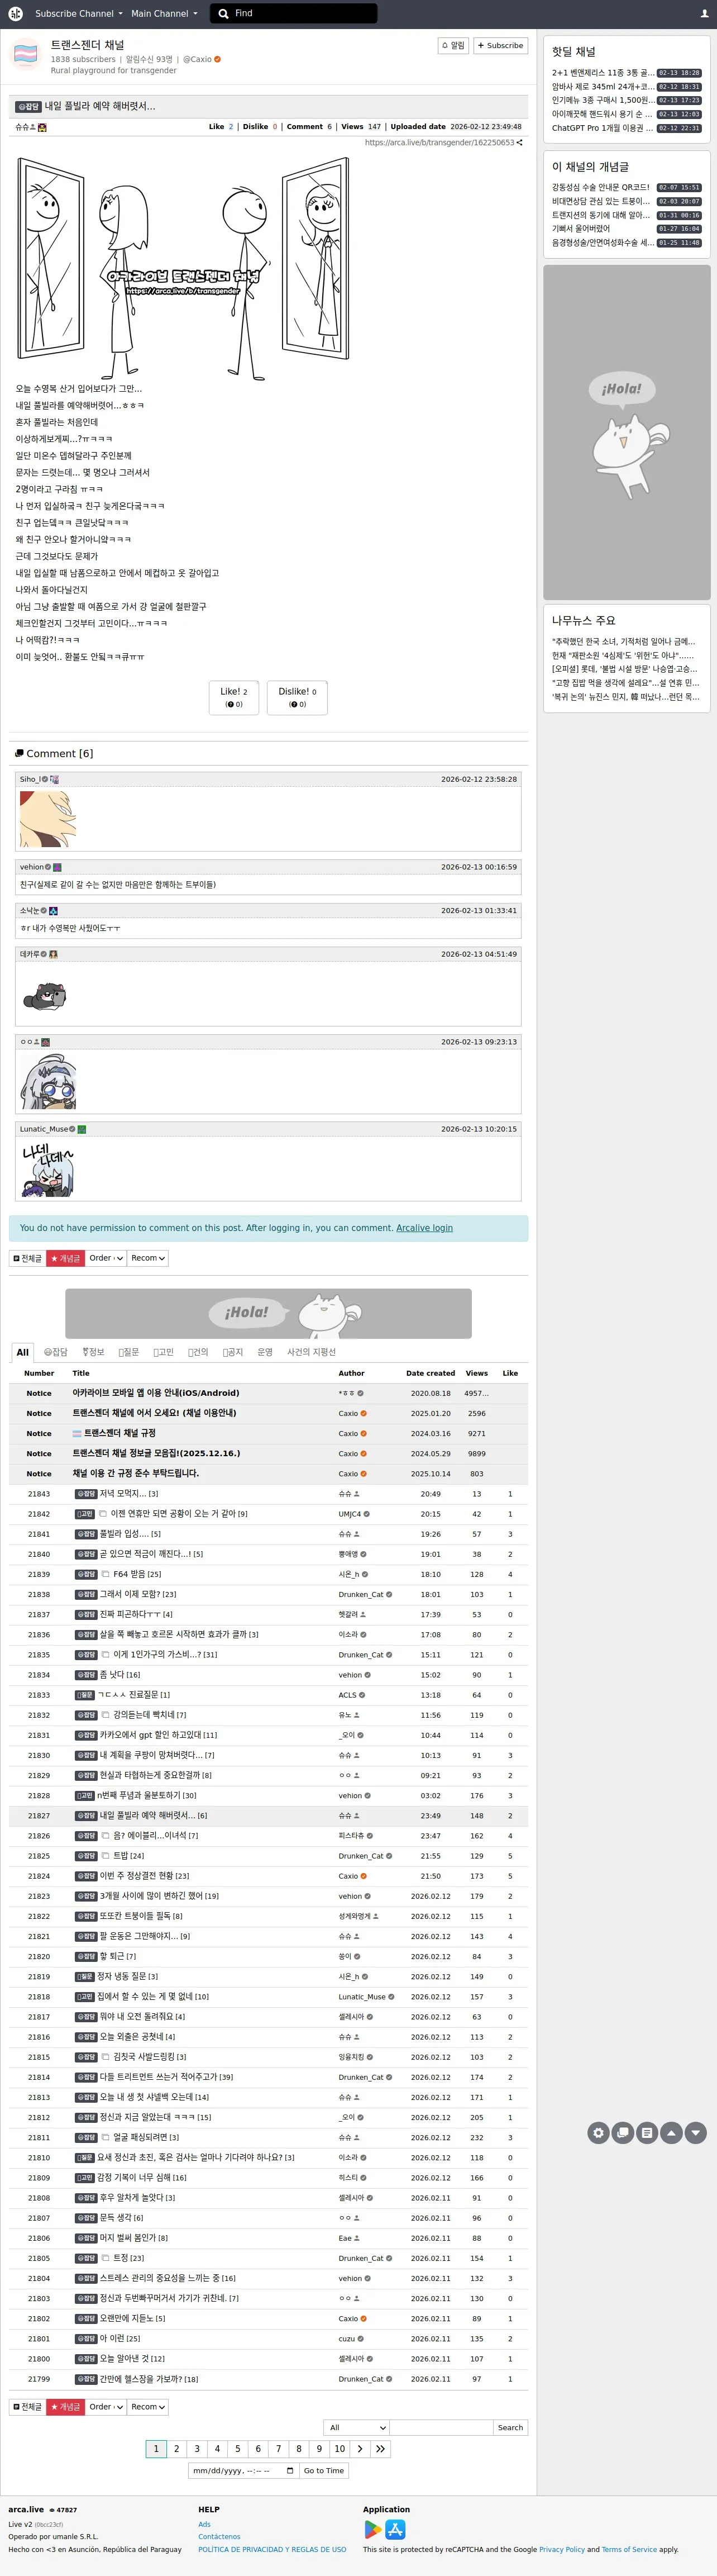Open the transgender channel flag avatar
The height and width of the screenshot is (2576, 717).
click(26, 54)
